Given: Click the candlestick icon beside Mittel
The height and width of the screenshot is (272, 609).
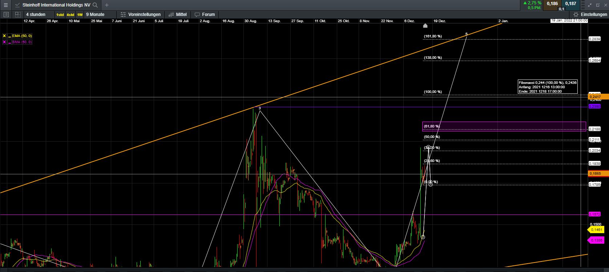Looking at the screenshot, I should 171,15.
